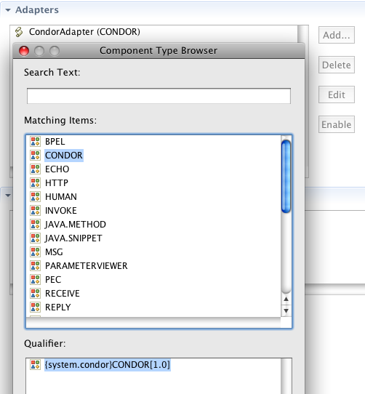Select the JAVA.SNIPPET list entry
The width and height of the screenshot is (365, 394).
tap(73, 238)
